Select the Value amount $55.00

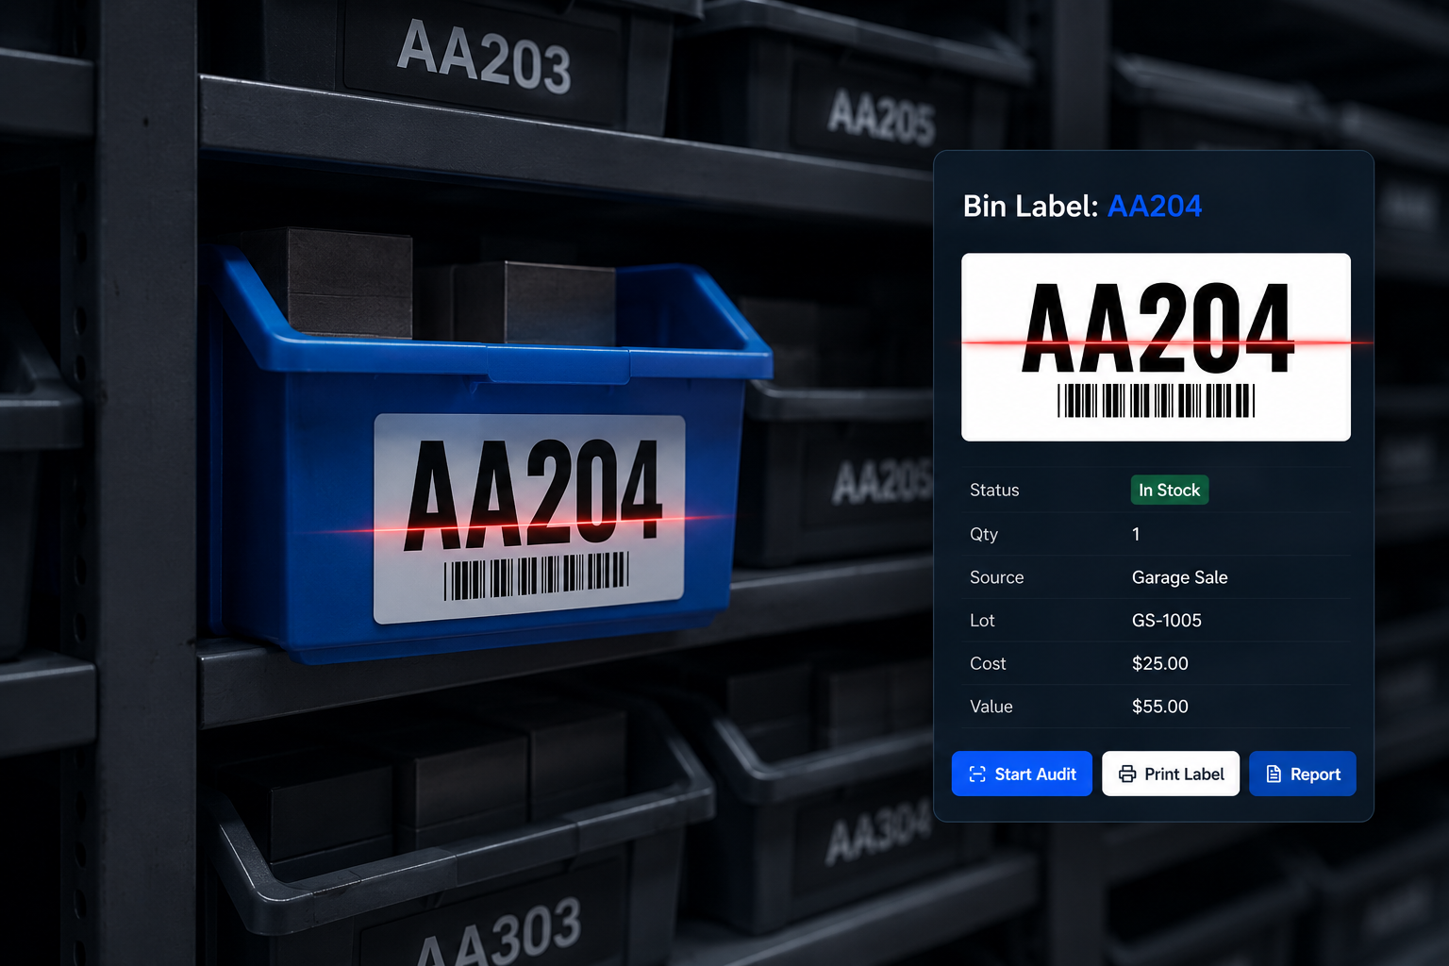tap(1160, 707)
